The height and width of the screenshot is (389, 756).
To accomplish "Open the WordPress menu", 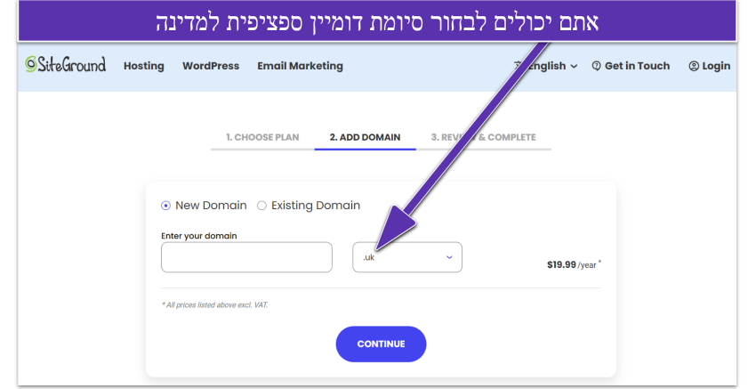I will pyautogui.click(x=211, y=66).
